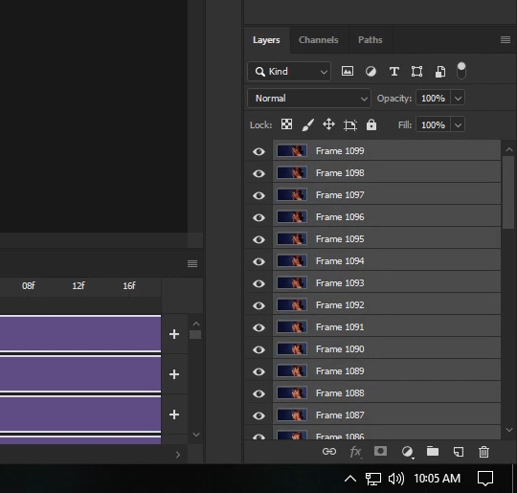Screen dimensions: 517x493
Task: Hide Frame 1094 layer visibility eye
Action: point(258,261)
